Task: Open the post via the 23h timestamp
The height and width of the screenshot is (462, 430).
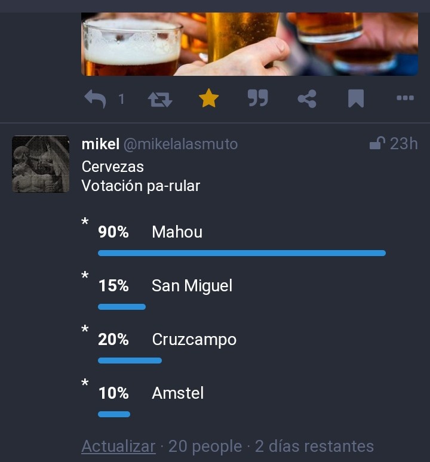Action: pos(404,144)
